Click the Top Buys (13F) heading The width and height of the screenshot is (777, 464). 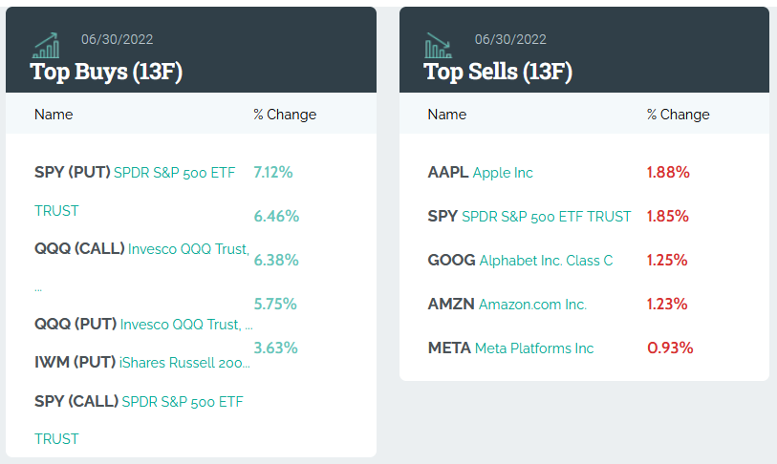coord(106,72)
